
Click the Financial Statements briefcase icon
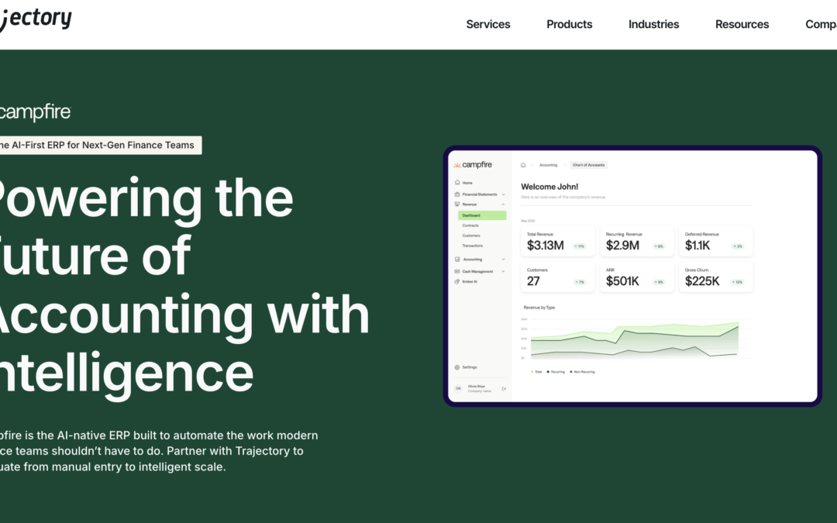click(x=457, y=194)
